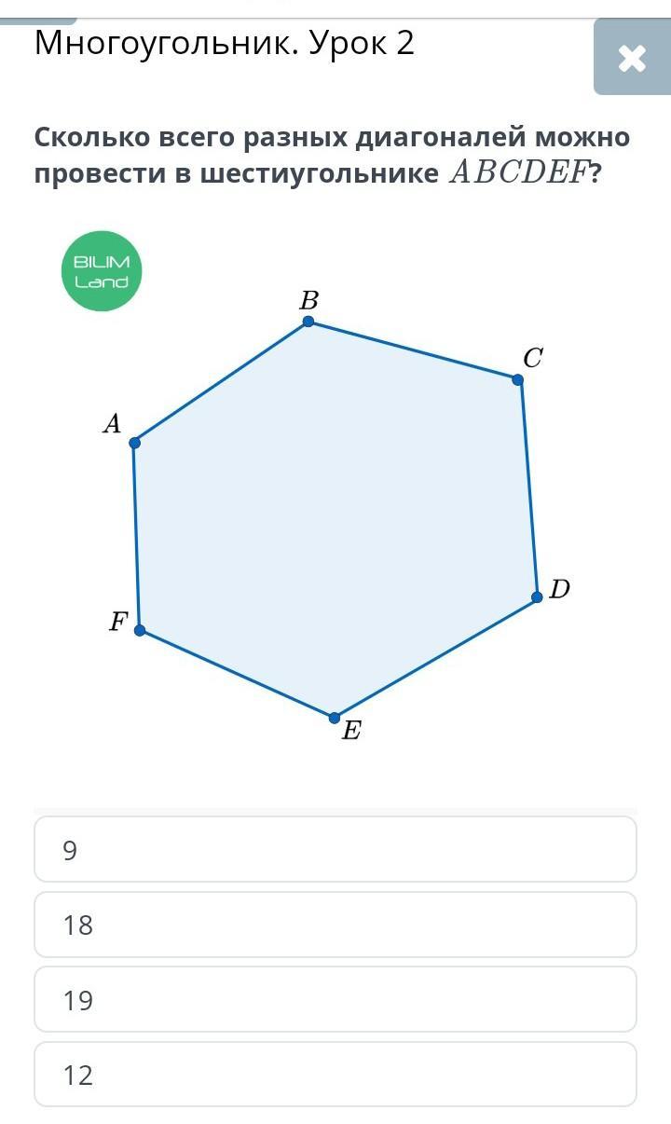This screenshot has height=1124, width=671.
Task: Select answer option 18
Action: 335,925
